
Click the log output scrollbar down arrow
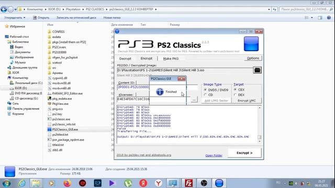pos(260,142)
